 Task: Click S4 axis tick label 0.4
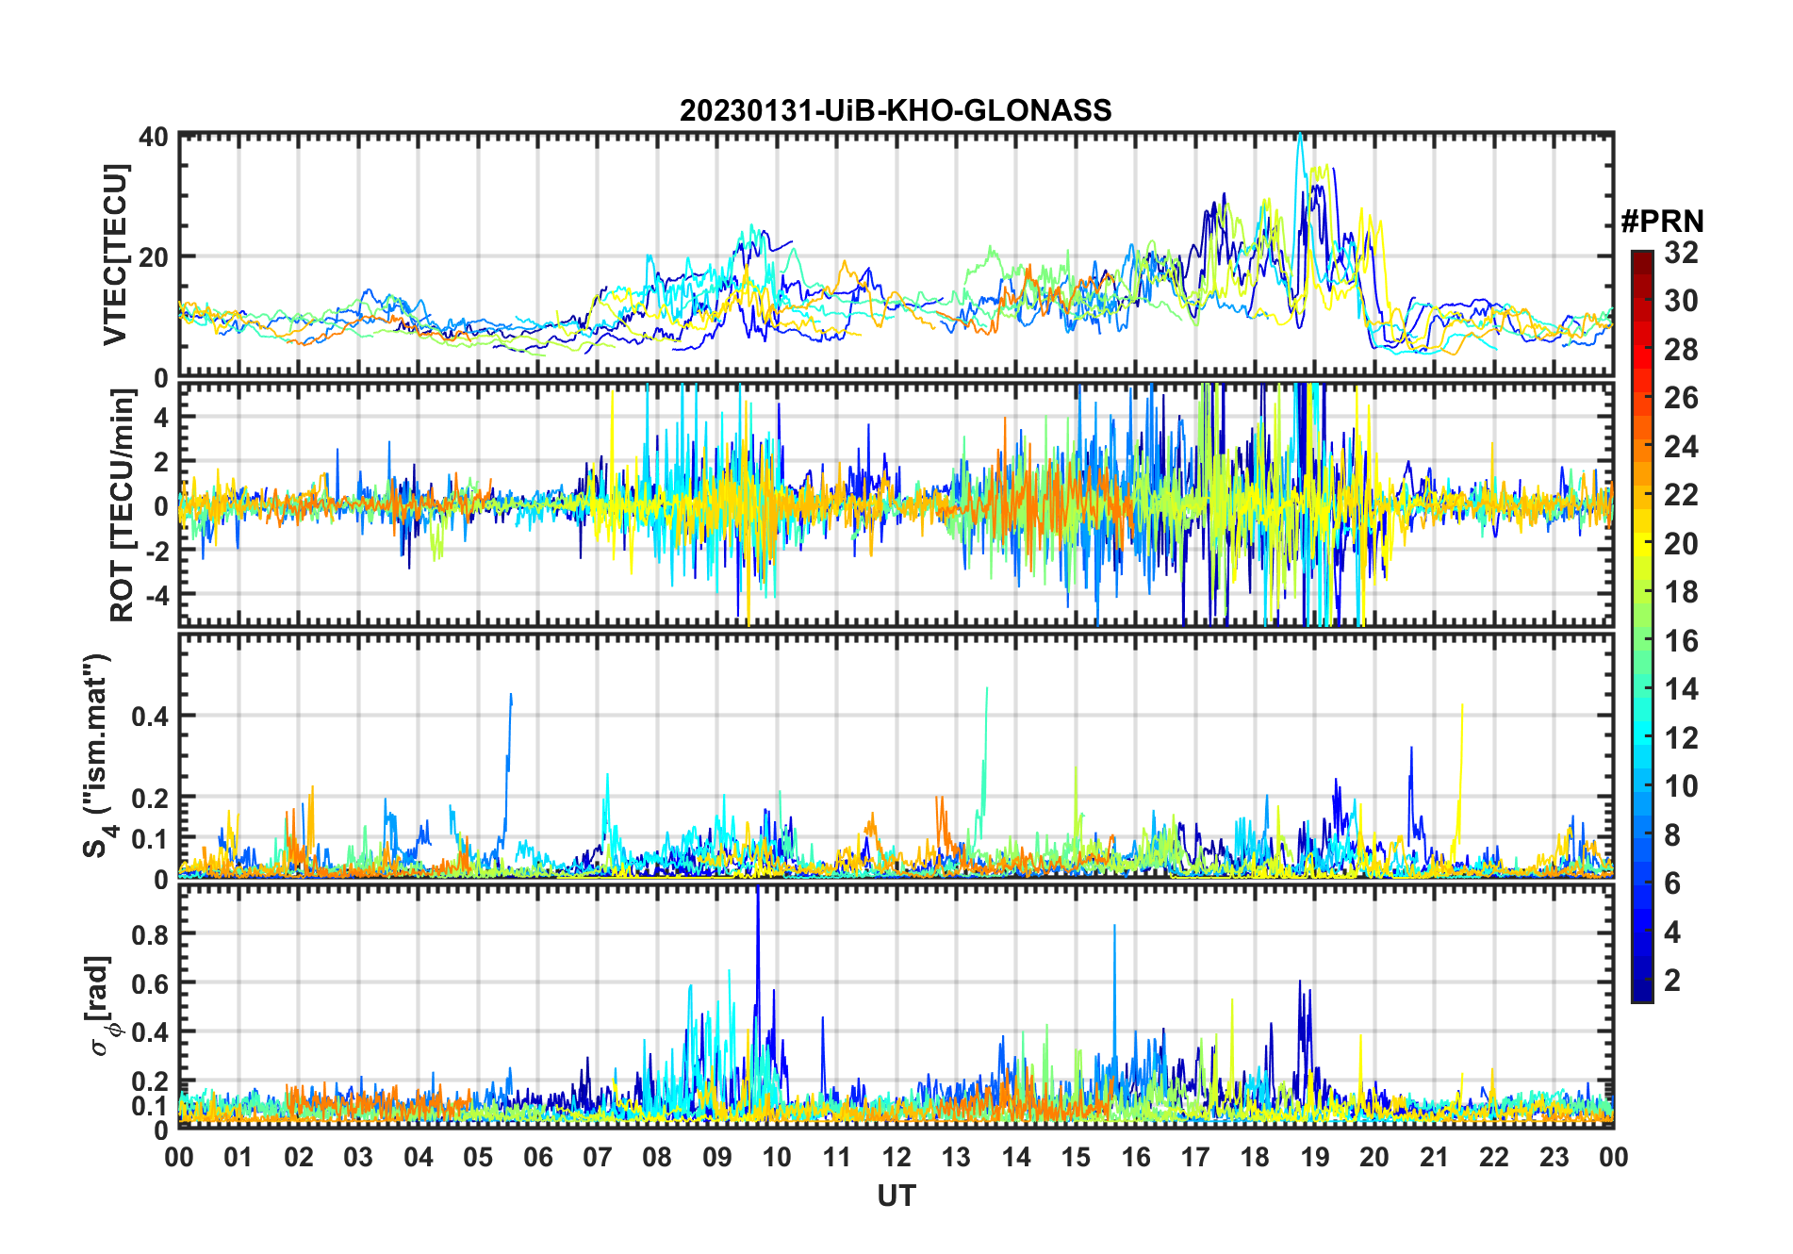click(150, 716)
